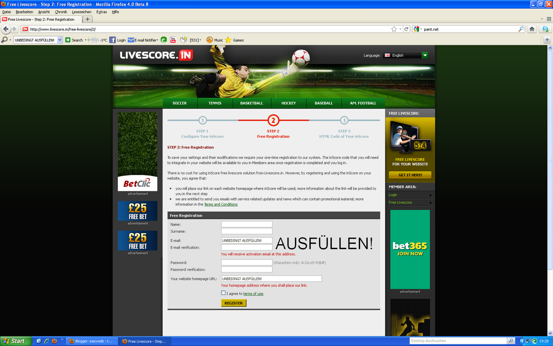Expand the E-mail Notifier dropdown arrow
Viewport: 553px width, 346px height.
pyautogui.click(x=158, y=40)
